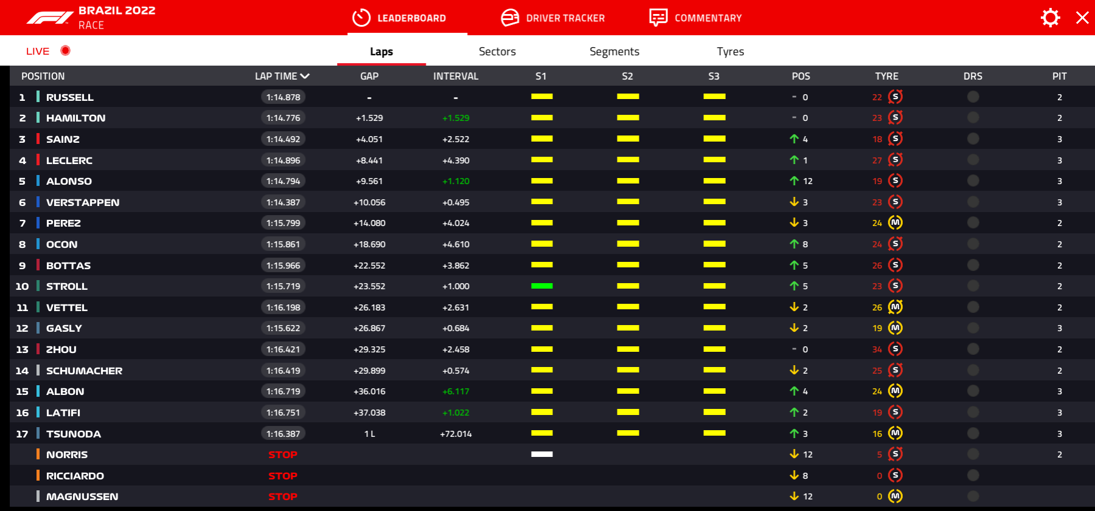Click Norris's position loss arrow

(x=794, y=454)
